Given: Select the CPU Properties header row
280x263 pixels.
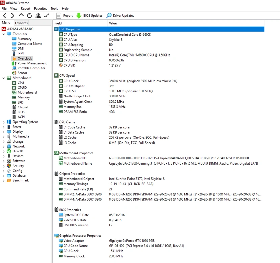Looking at the screenshot, I should click(159, 29).
